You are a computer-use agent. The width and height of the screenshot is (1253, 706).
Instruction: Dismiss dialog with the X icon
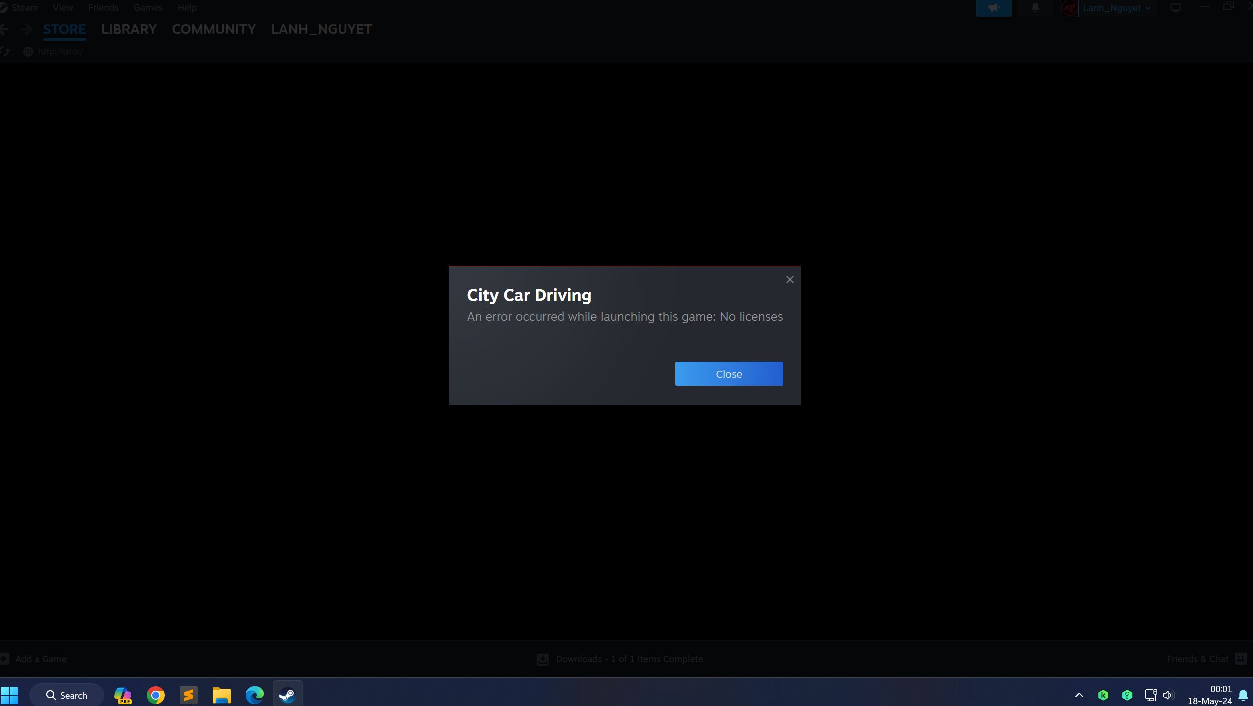tap(789, 280)
